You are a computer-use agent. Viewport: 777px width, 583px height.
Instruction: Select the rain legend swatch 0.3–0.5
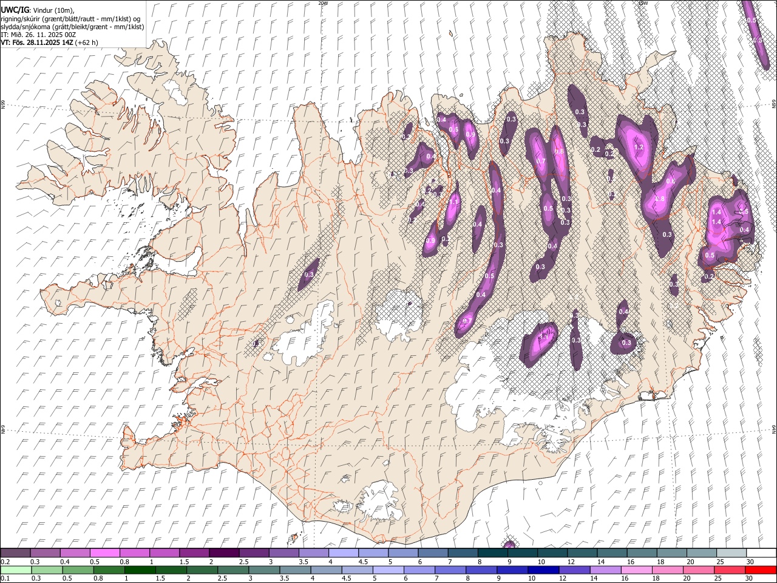[47, 570]
